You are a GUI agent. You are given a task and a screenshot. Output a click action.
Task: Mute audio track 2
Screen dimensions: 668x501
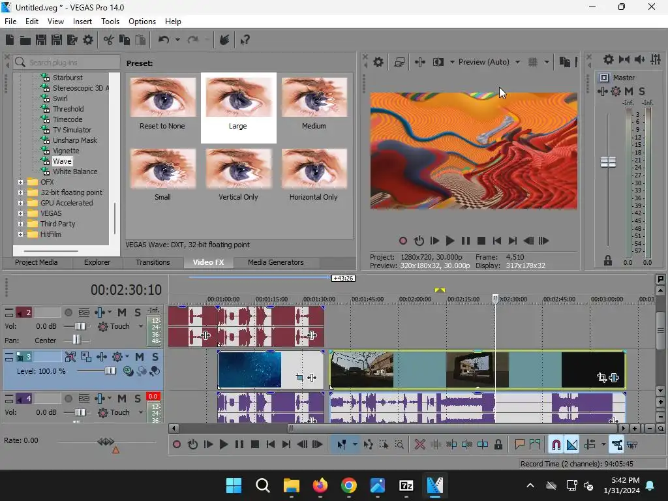(122, 312)
